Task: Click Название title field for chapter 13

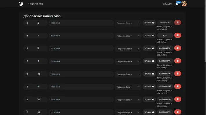Action: 81,112
